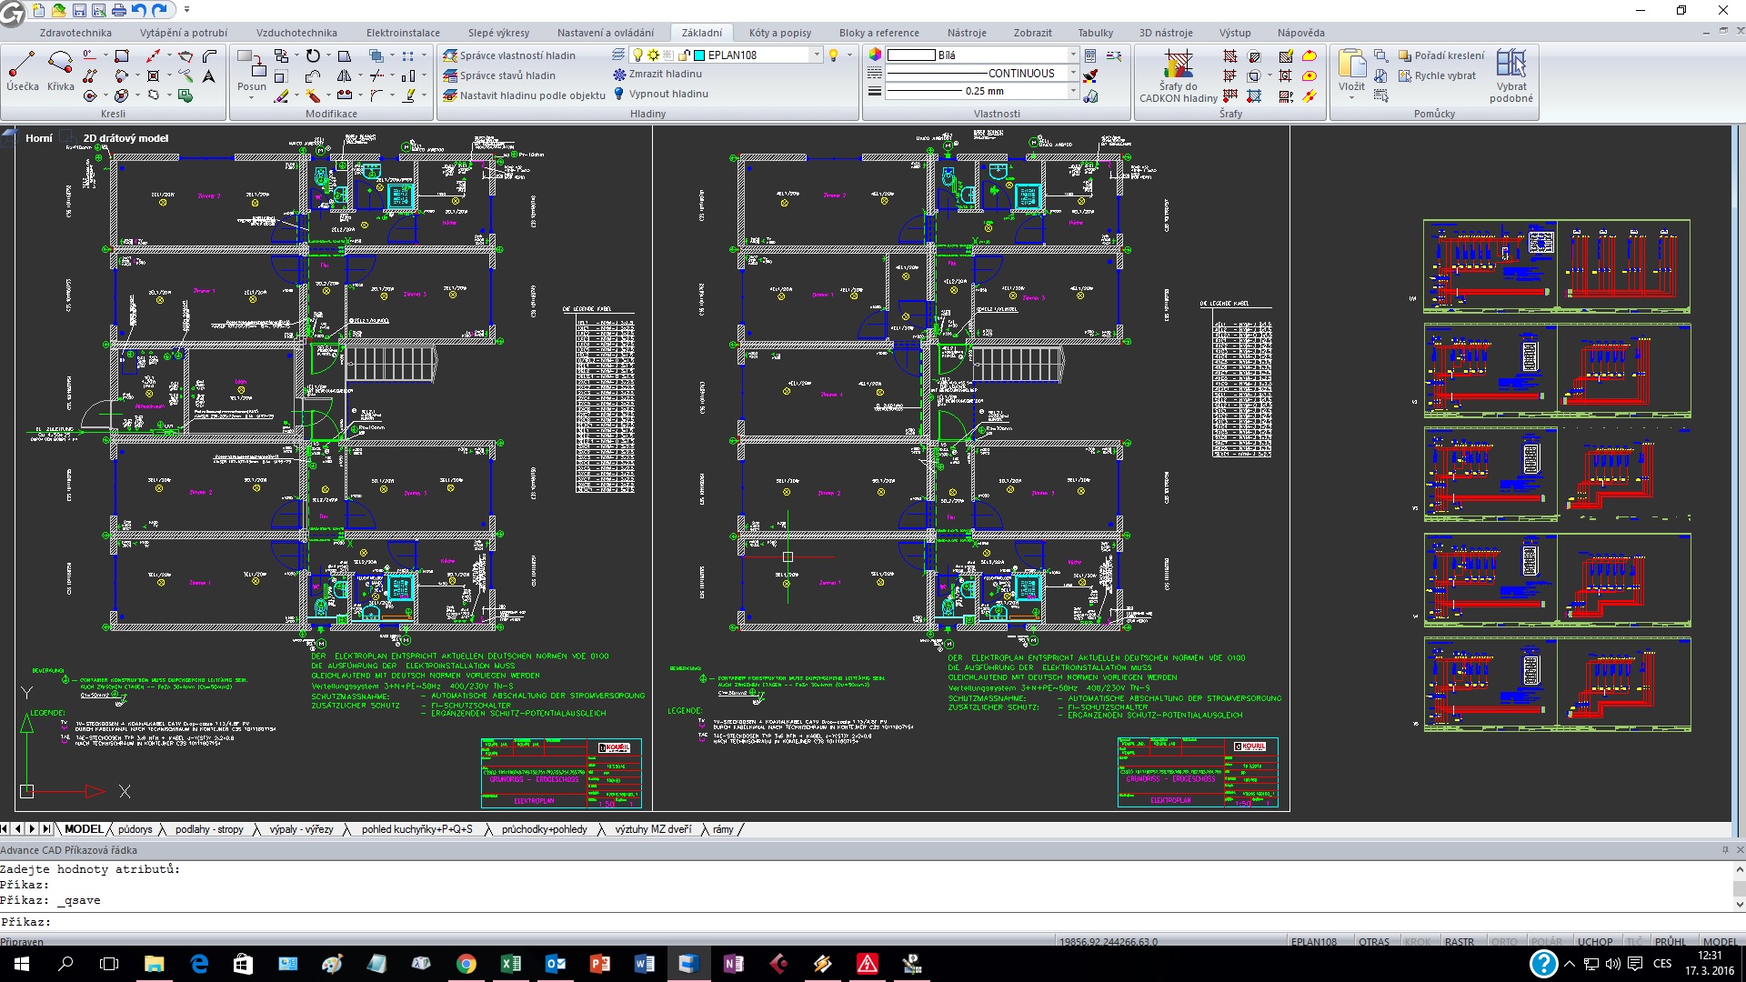1746x982 pixels.
Task: Open the Bílá color dropdown
Action: click(x=1073, y=55)
